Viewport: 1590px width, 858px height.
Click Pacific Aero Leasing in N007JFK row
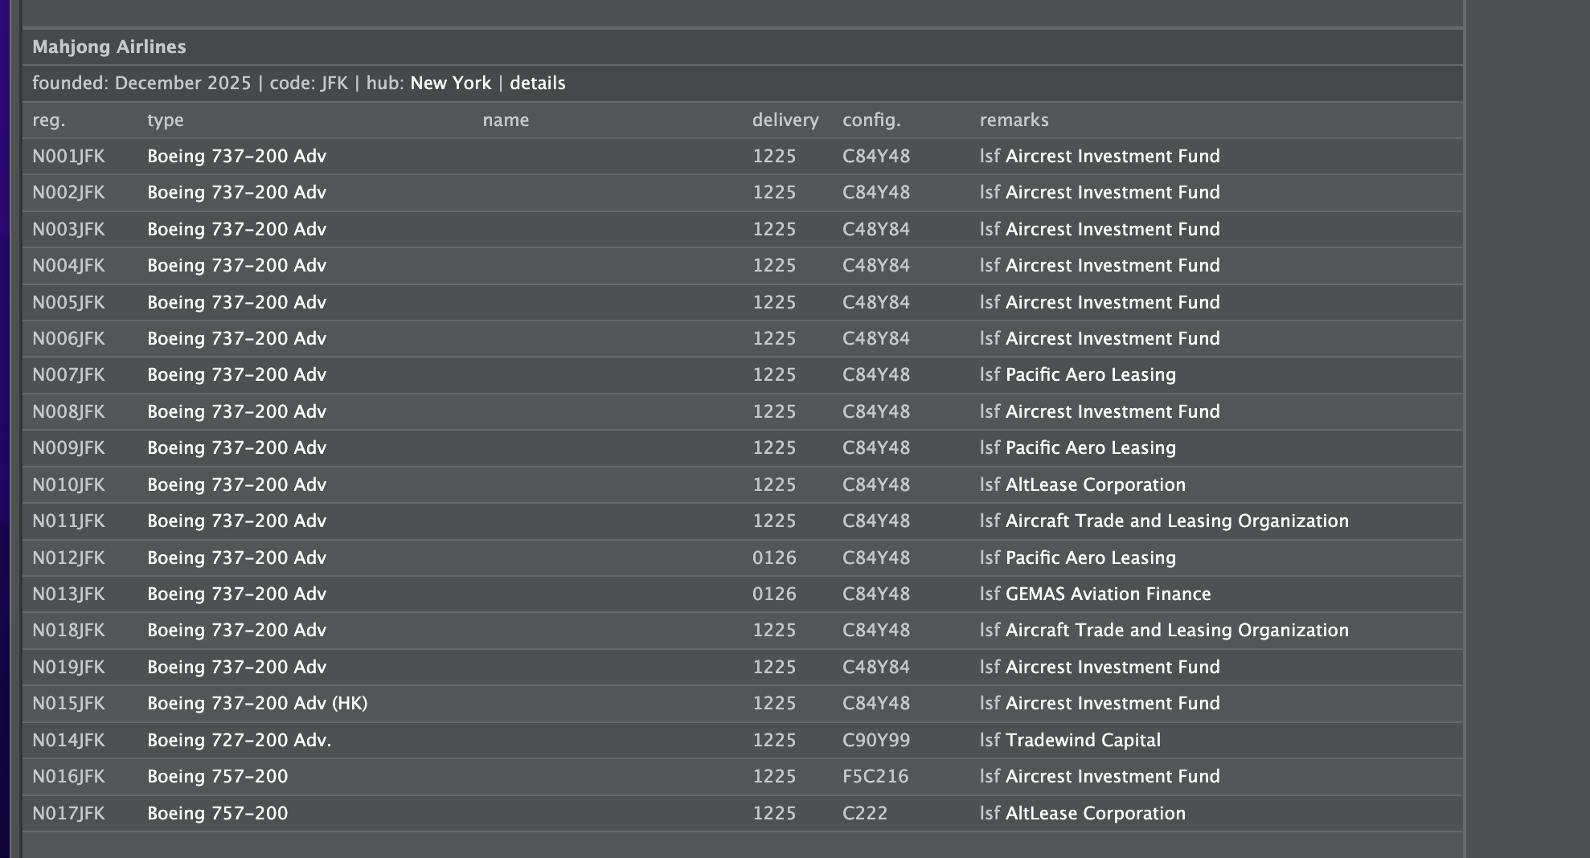(x=1090, y=375)
